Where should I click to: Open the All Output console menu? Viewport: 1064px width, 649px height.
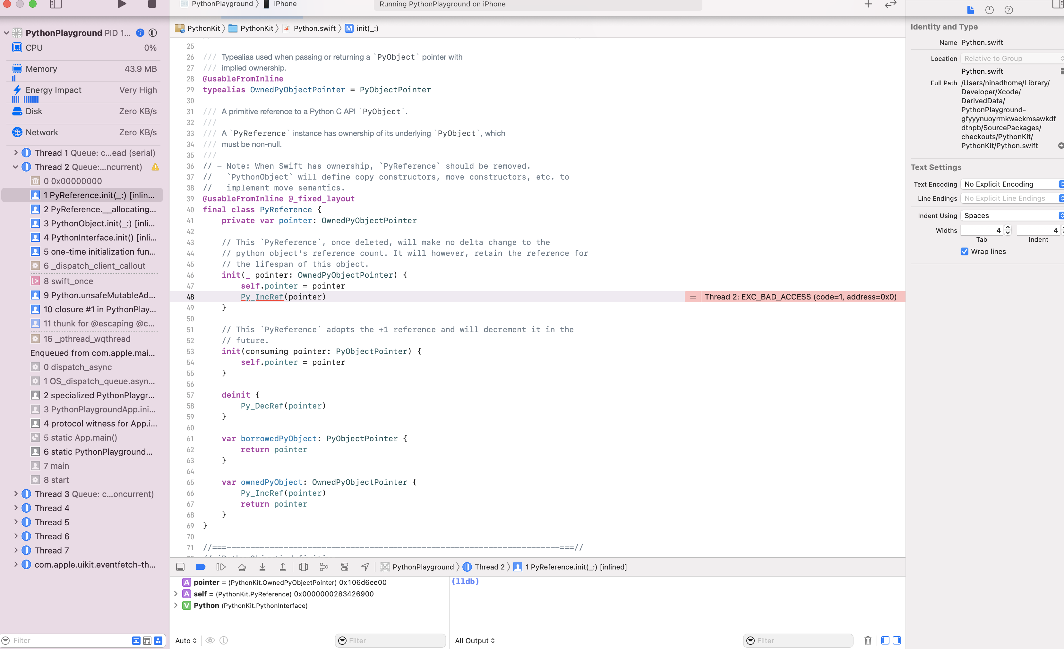pos(475,641)
